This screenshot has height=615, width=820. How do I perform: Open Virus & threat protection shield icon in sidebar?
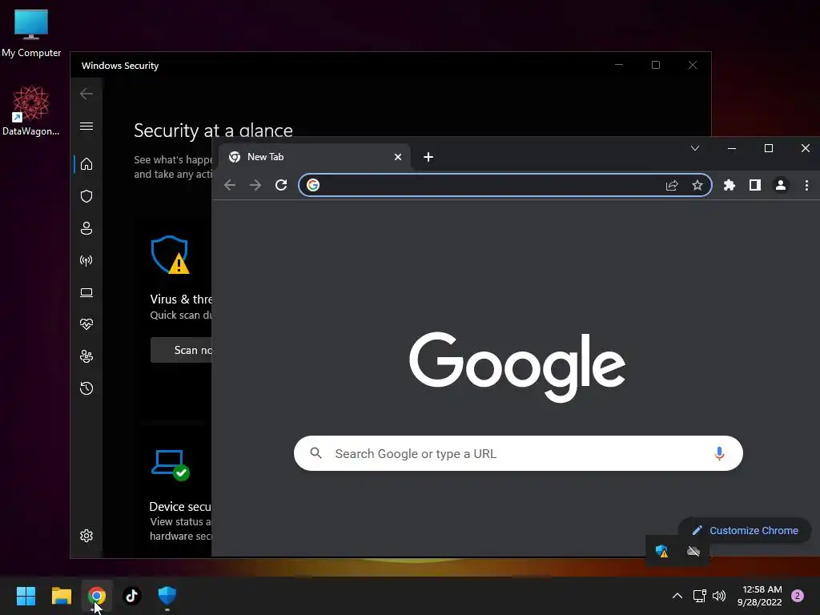point(86,196)
